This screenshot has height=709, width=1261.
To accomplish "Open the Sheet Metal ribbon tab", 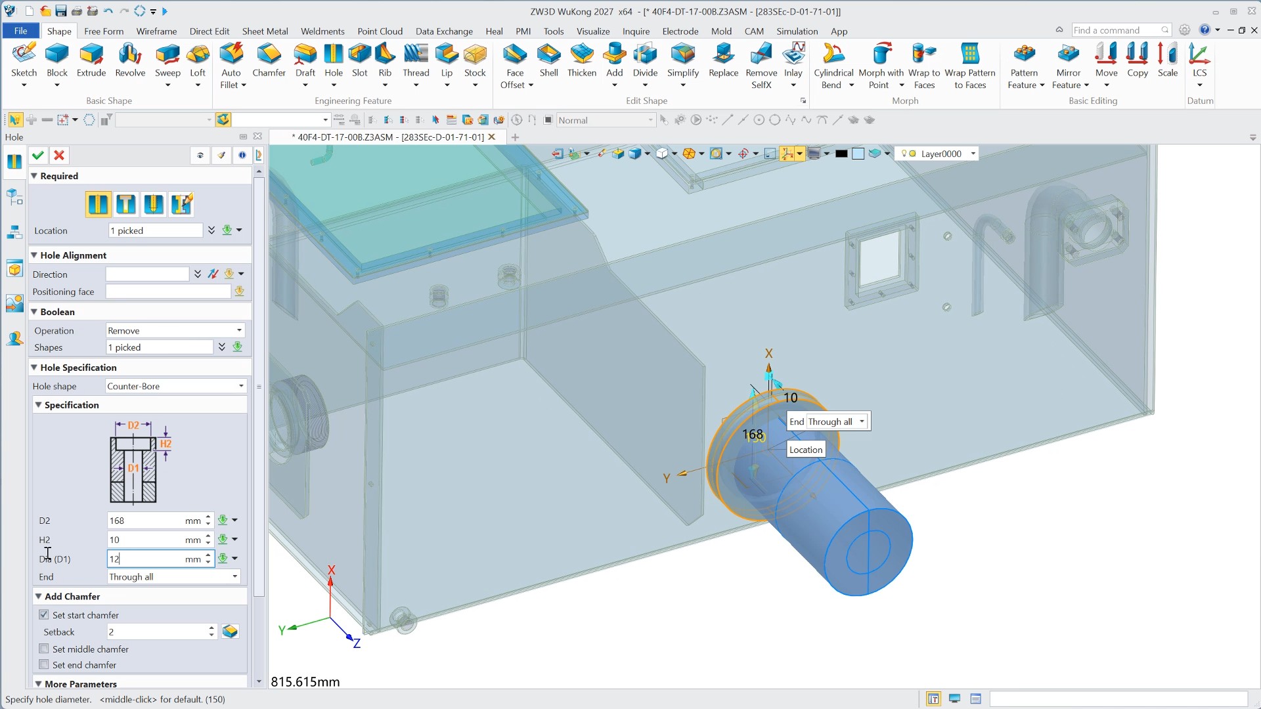I will [x=265, y=31].
